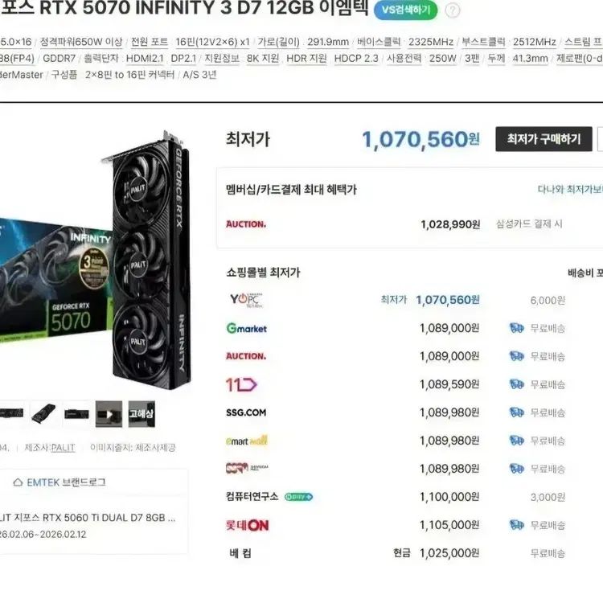Select the angled graphics card thumbnail
603x603 pixels.
click(x=43, y=414)
